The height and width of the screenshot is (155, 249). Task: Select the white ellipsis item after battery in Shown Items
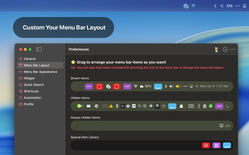(185, 86)
